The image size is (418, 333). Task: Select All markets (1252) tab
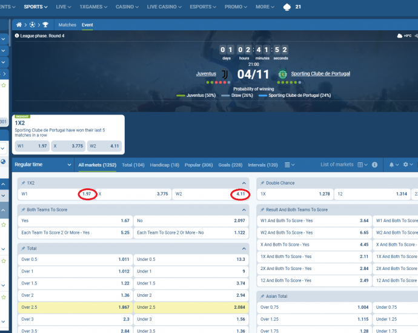coord(98,165)
